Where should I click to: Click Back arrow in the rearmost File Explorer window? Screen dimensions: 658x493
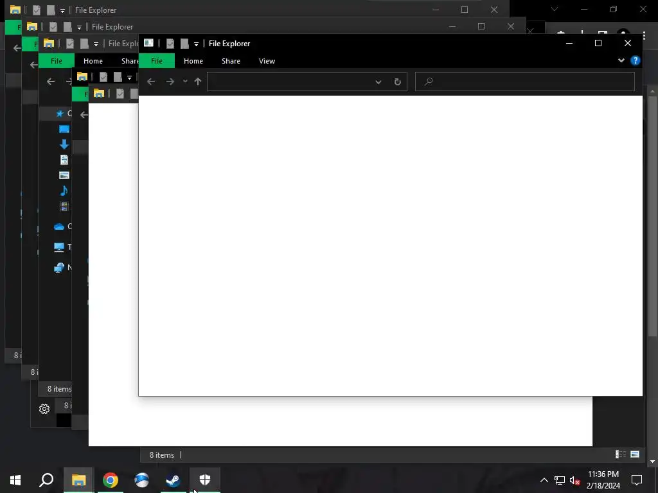click(17, 48)
